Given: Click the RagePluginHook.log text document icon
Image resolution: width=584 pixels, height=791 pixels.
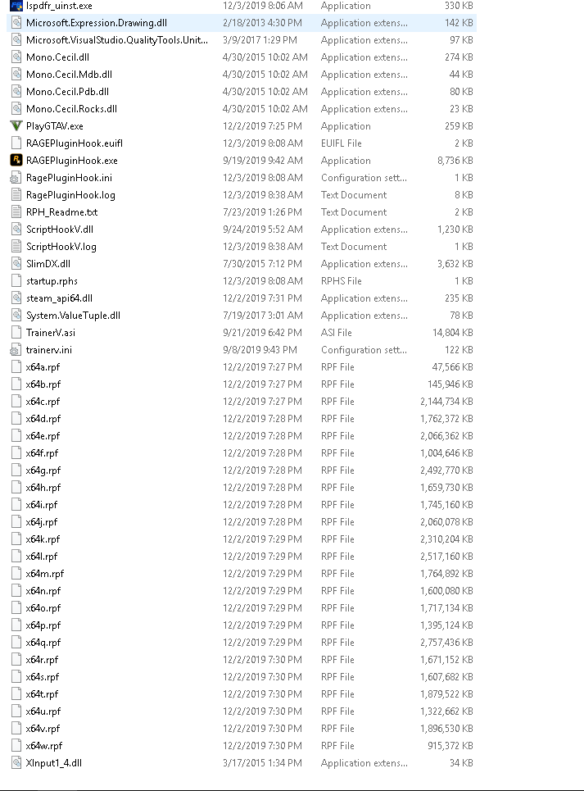Looking at the screenshot, I should pyautogui.click(x=16, y=195).
